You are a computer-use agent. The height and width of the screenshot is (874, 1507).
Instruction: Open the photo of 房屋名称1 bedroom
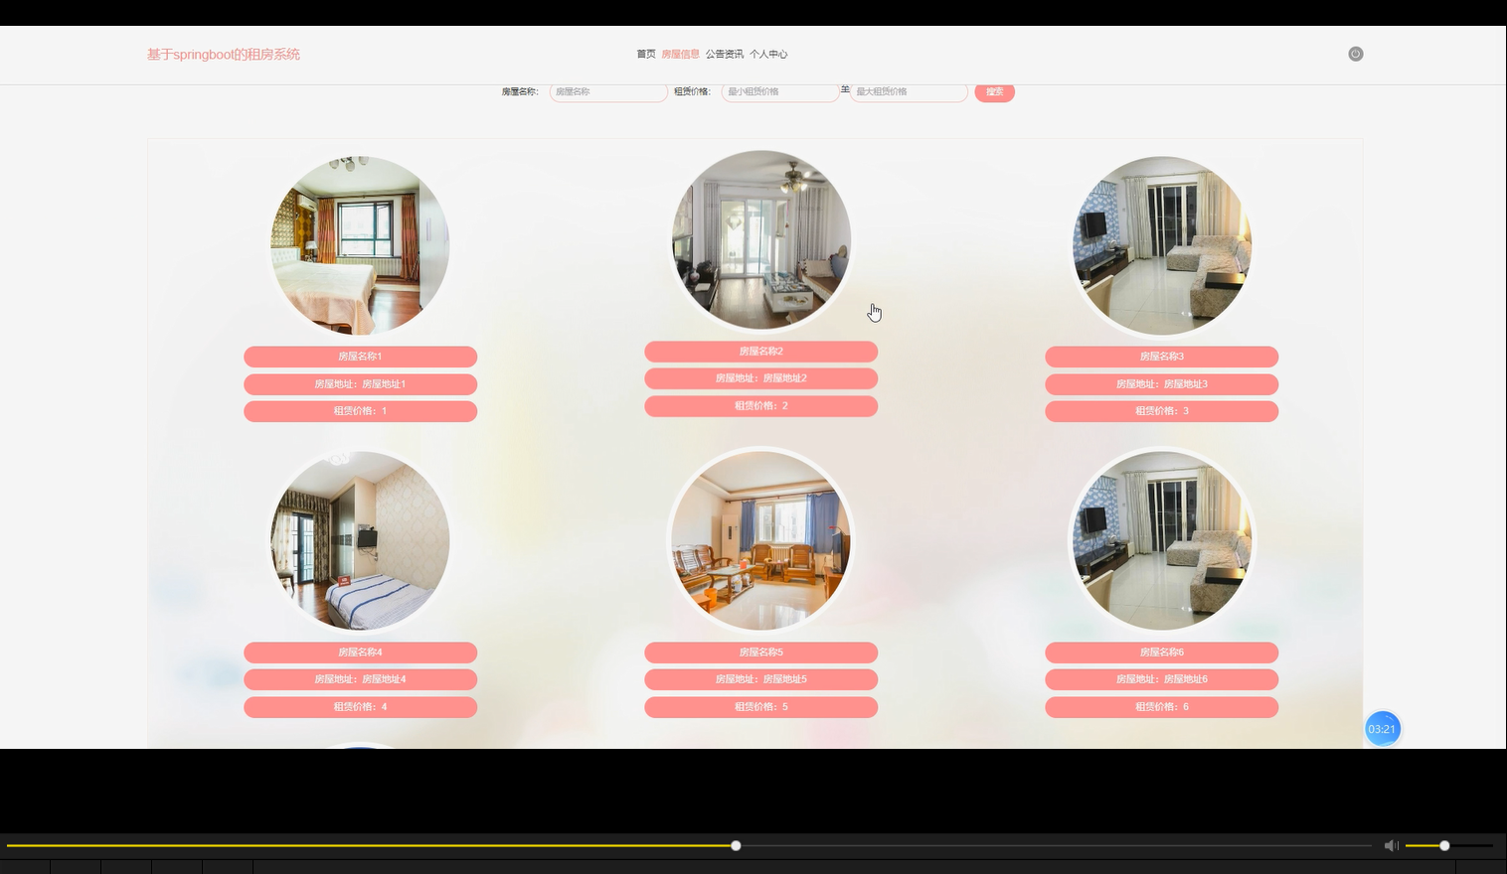[360, 244]
